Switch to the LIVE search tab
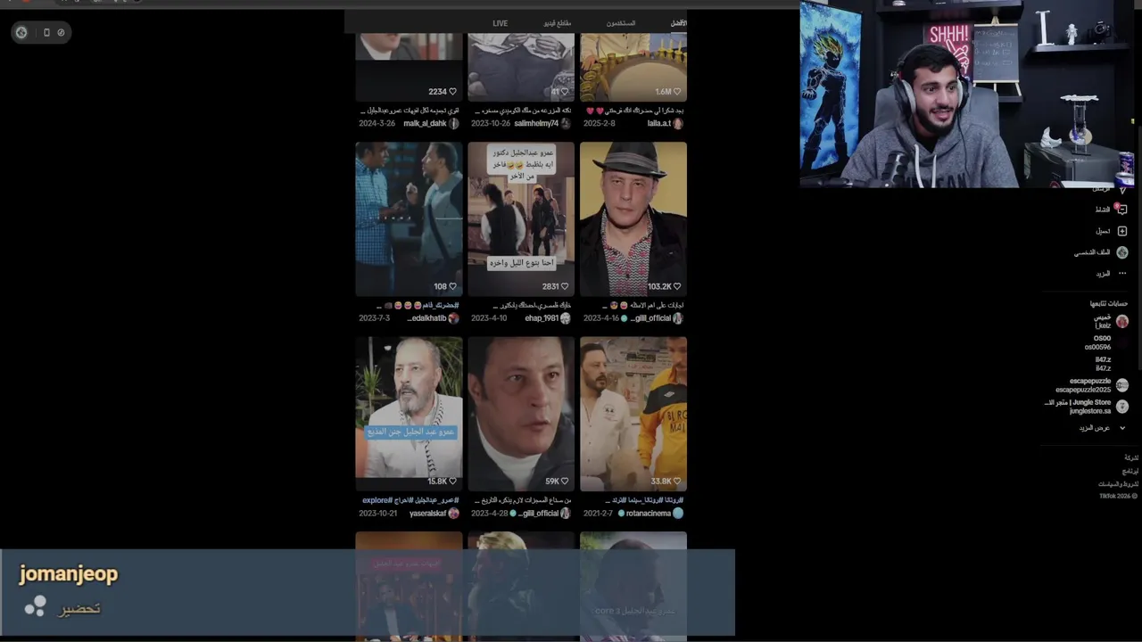 click(x=501, y=23)
